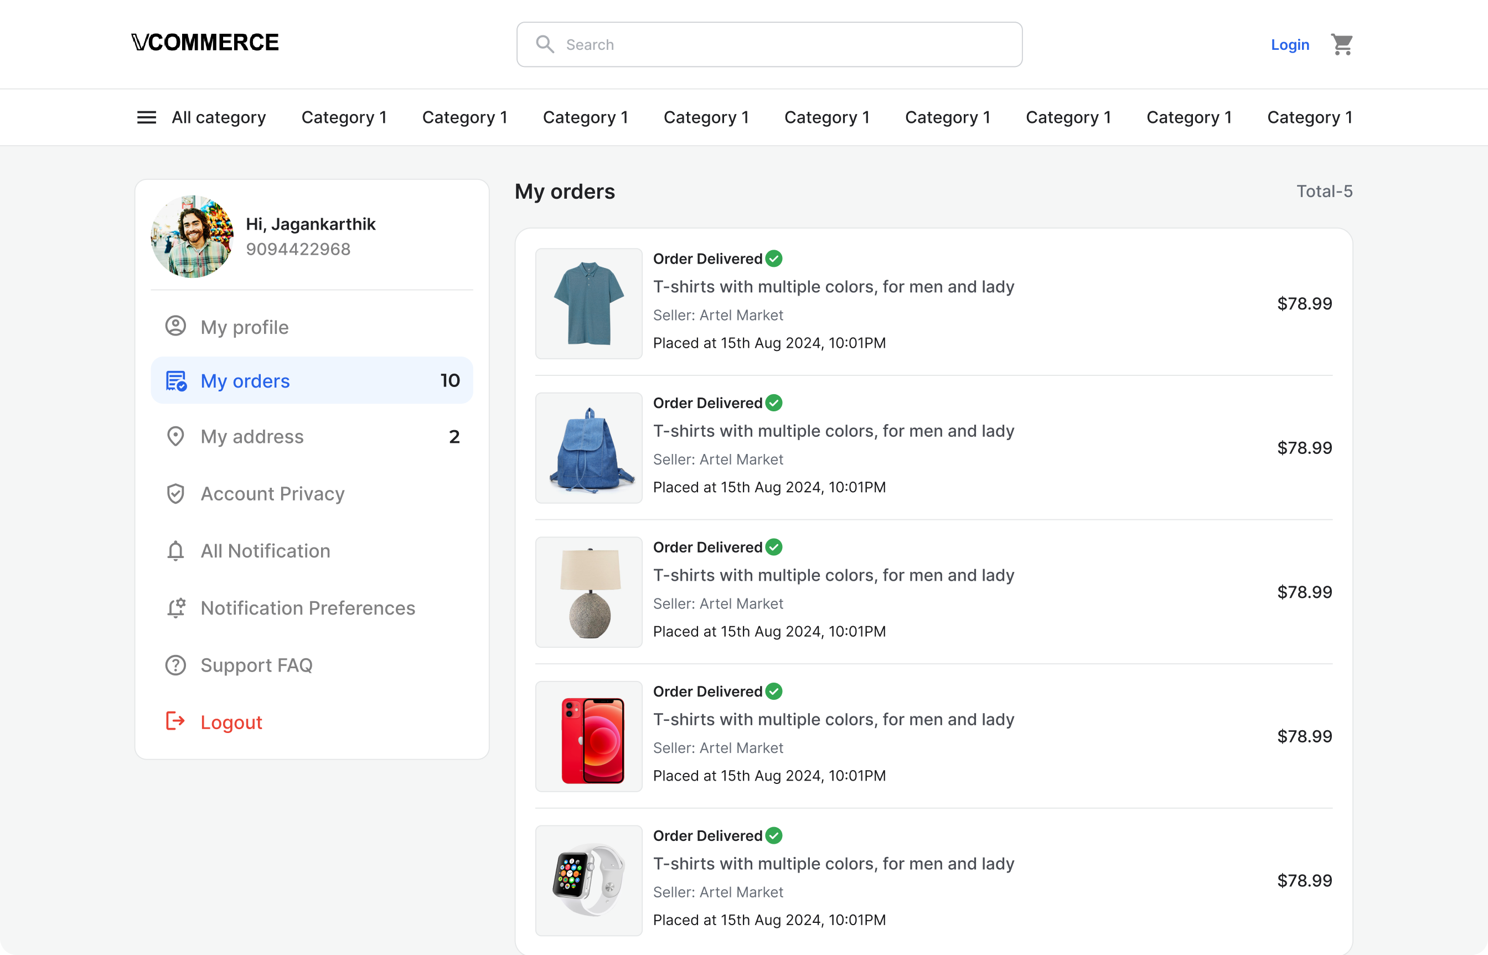The width and height of the screenshot is (1488, 955).
Task: Click the My profile person icon
Action: tap(175, 326)
